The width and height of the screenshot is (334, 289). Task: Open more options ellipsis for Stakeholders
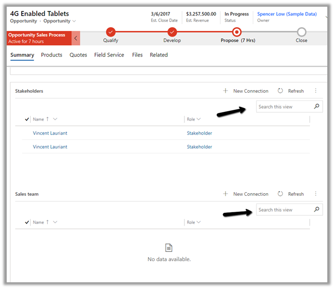coord(316,91)
